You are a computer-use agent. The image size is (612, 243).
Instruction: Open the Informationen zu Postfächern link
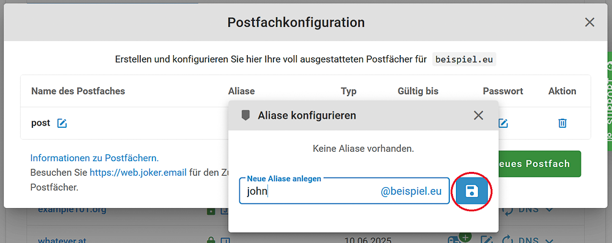point(94,158)
